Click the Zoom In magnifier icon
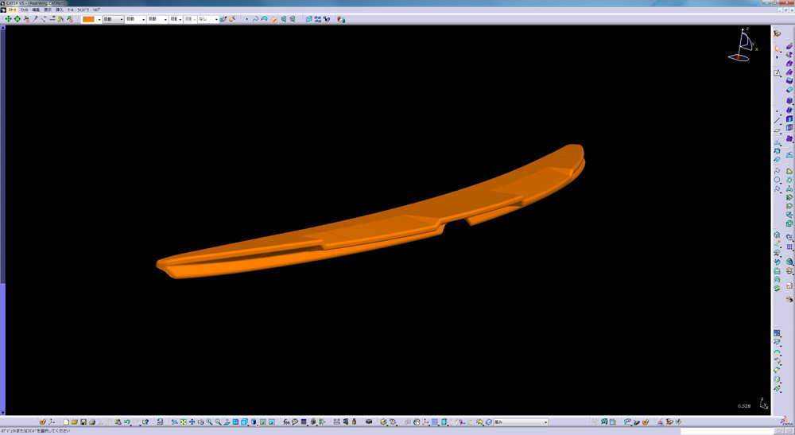The width and height of the screenshot is (795, 435). [209, 421]
